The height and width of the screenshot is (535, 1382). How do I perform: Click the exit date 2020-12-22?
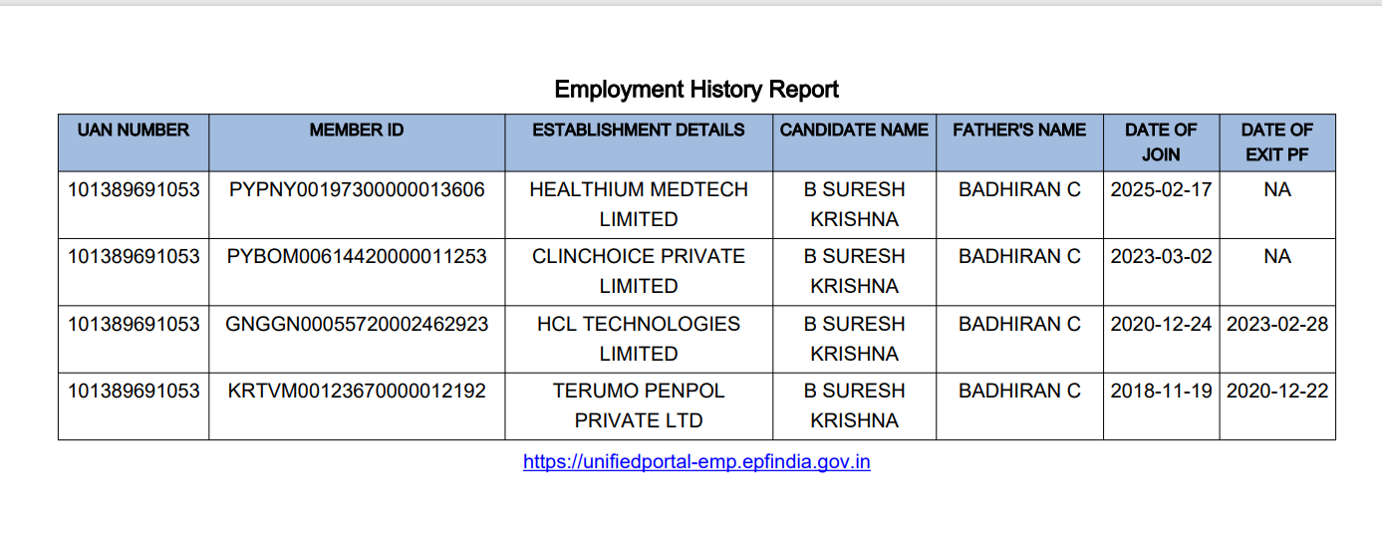click(x=1276, y=391)
